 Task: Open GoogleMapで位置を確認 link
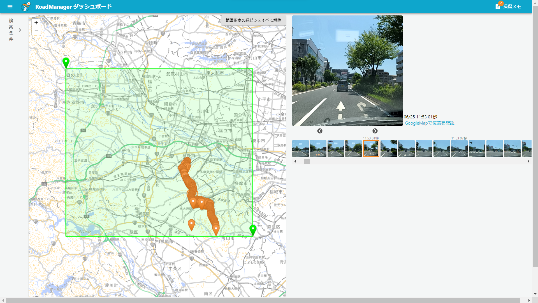429,123
